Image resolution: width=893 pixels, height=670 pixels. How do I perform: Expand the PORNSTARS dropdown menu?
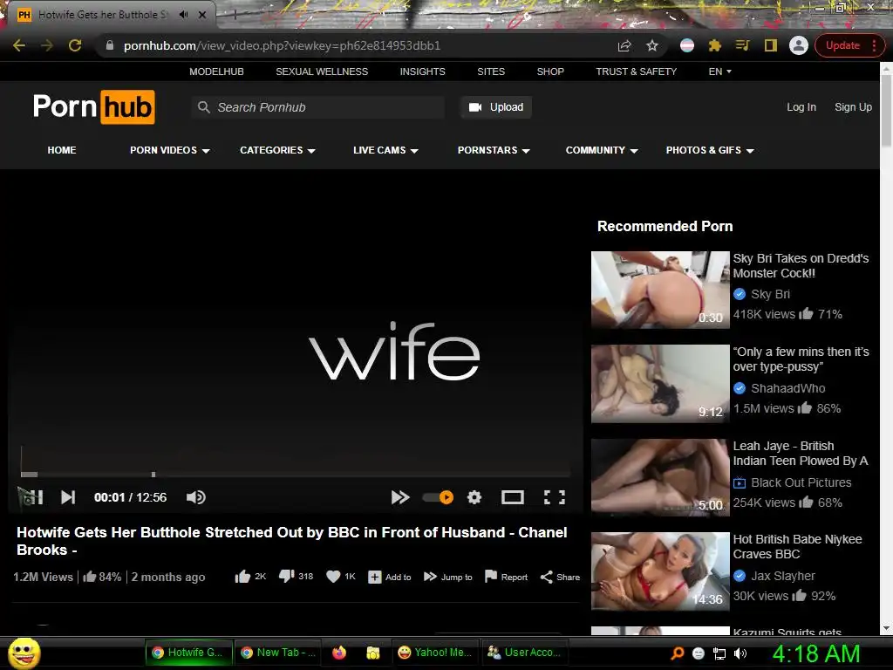coord(494,150)
